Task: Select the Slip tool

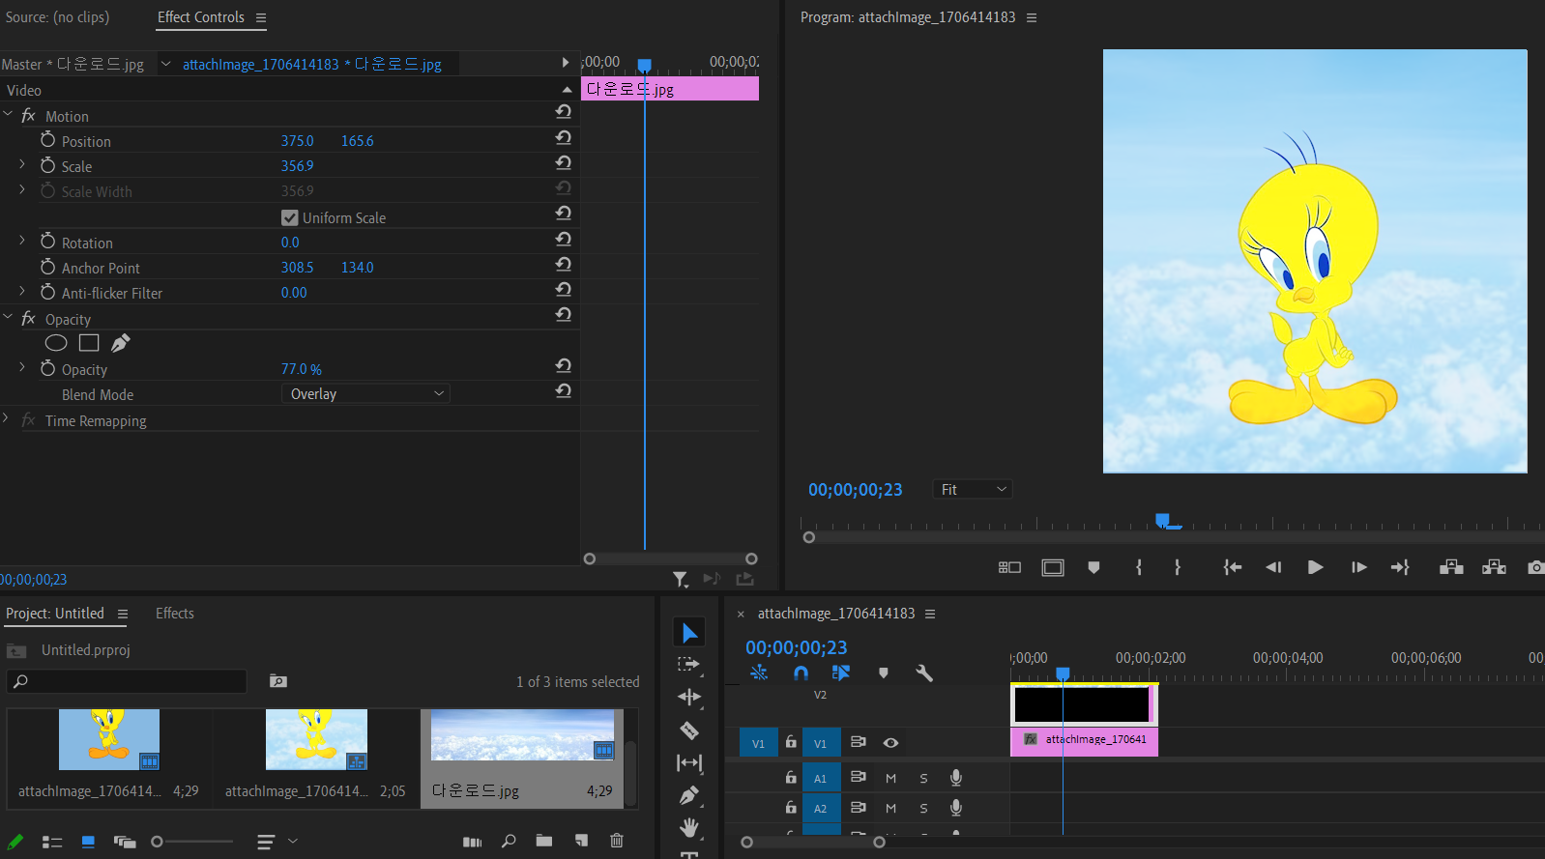Action: coord(689,763)
